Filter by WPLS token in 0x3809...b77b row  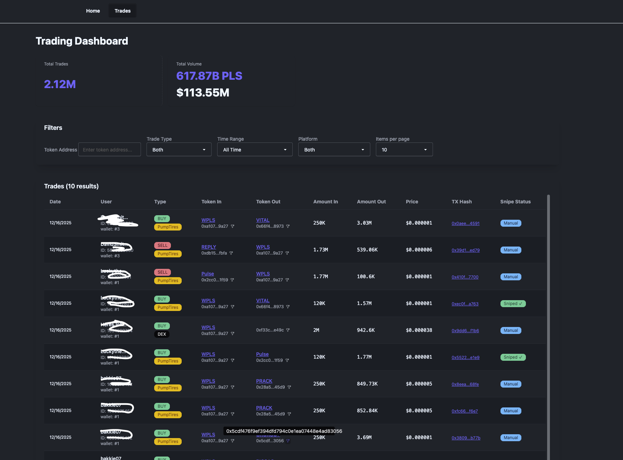point(232,441)
